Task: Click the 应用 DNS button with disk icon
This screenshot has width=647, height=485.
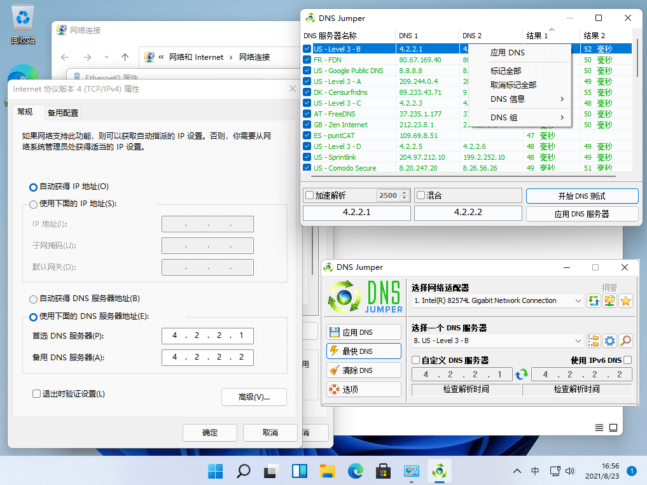Action: pyautogui.click(x=363, y=332)
